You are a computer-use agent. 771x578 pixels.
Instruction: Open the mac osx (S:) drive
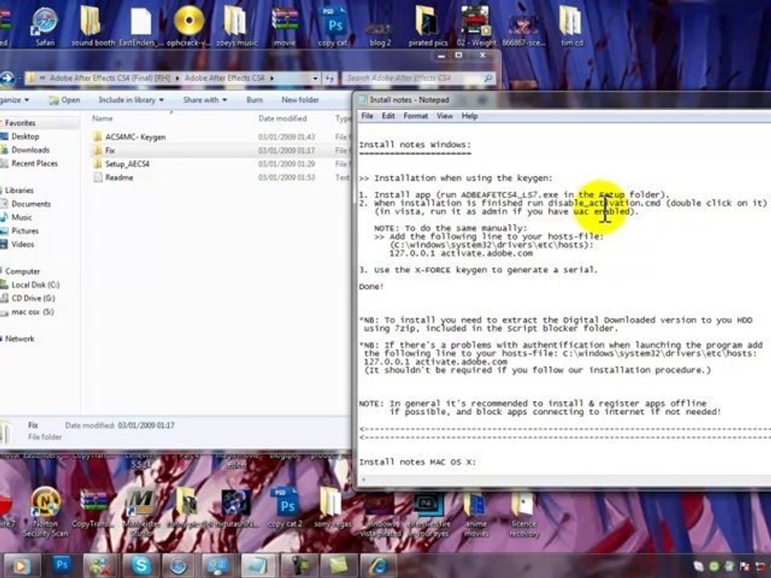pyautogui.click(x=32, y=311)
